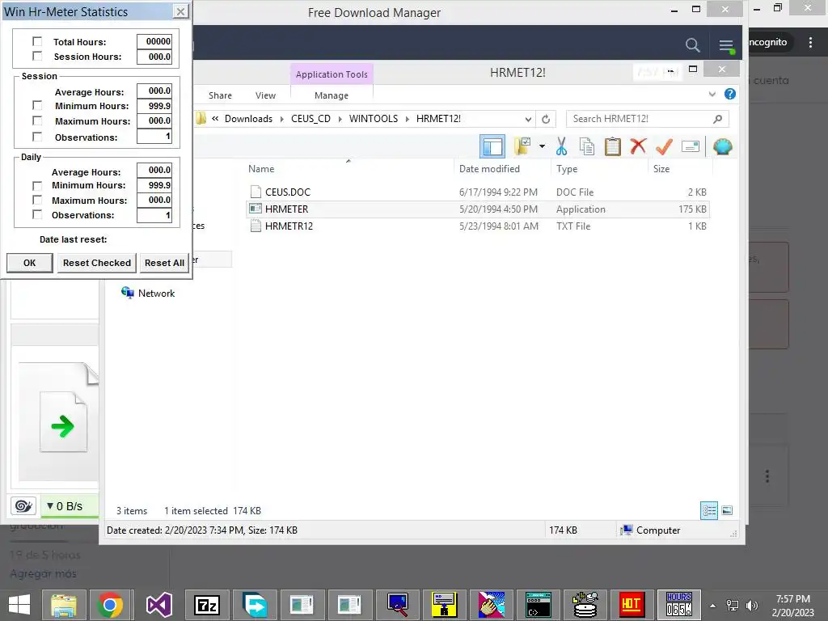Screen dimensions: 828x621
Task: Check Session Maximum Hours checkbox
Action: point(37,121)
